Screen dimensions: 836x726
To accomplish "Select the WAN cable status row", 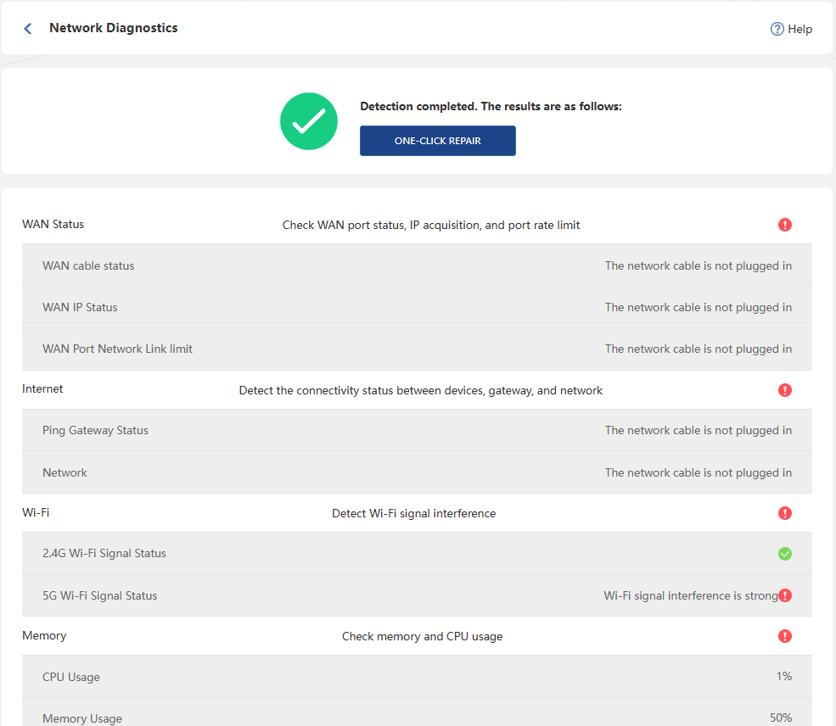I will click(x=417, y=265).
